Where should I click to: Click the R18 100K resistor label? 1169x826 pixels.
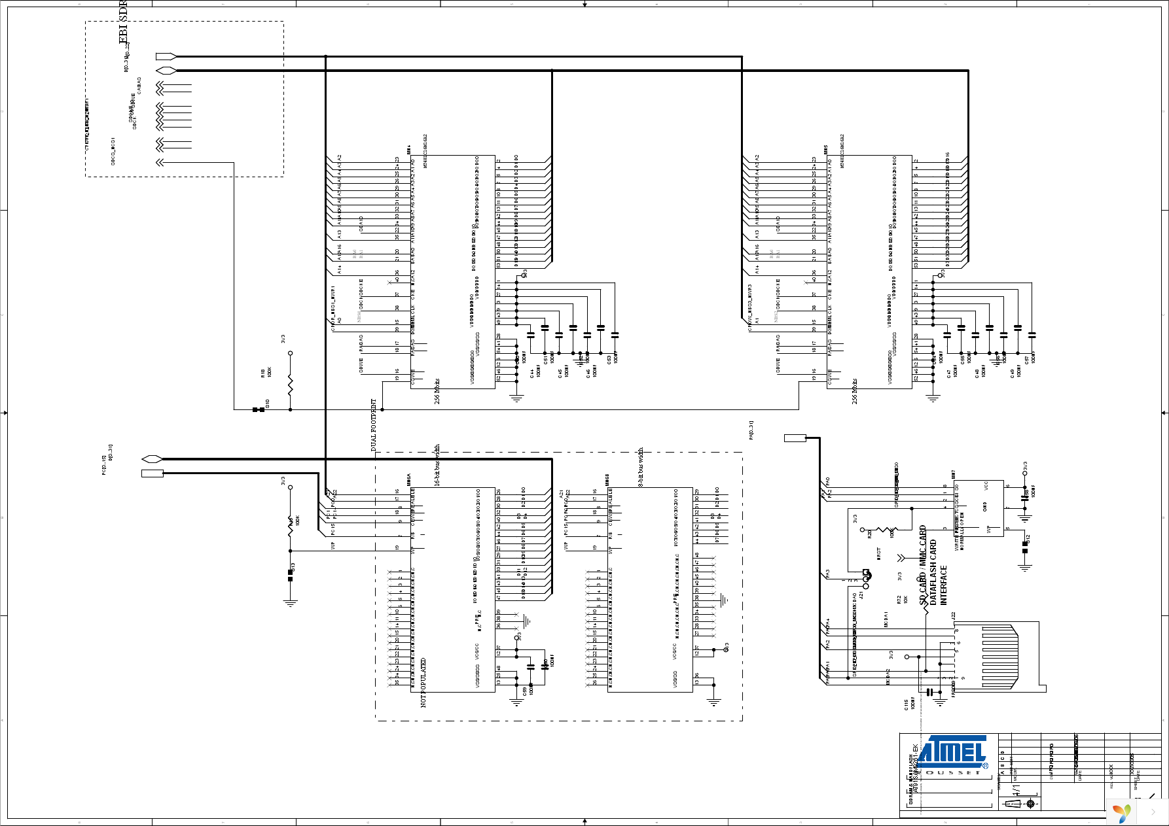[266, 372]
